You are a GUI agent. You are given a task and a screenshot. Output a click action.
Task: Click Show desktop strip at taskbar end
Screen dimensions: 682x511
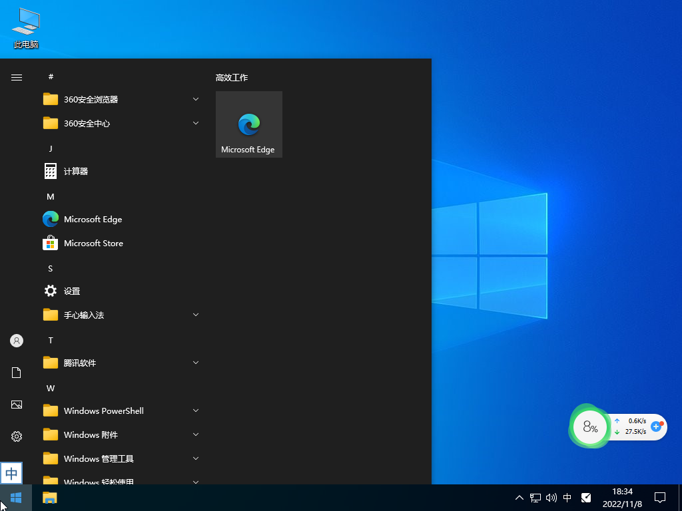680,498
